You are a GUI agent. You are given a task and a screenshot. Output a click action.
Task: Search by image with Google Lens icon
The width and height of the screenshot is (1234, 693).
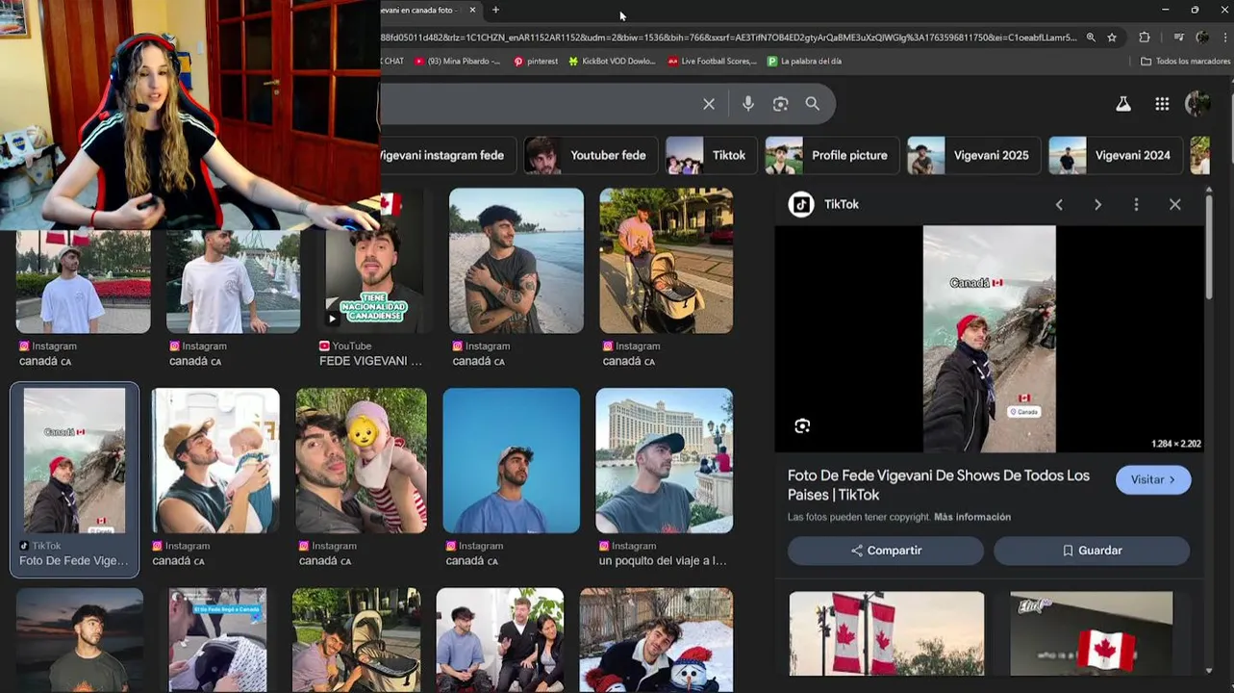tap(780, 104)
